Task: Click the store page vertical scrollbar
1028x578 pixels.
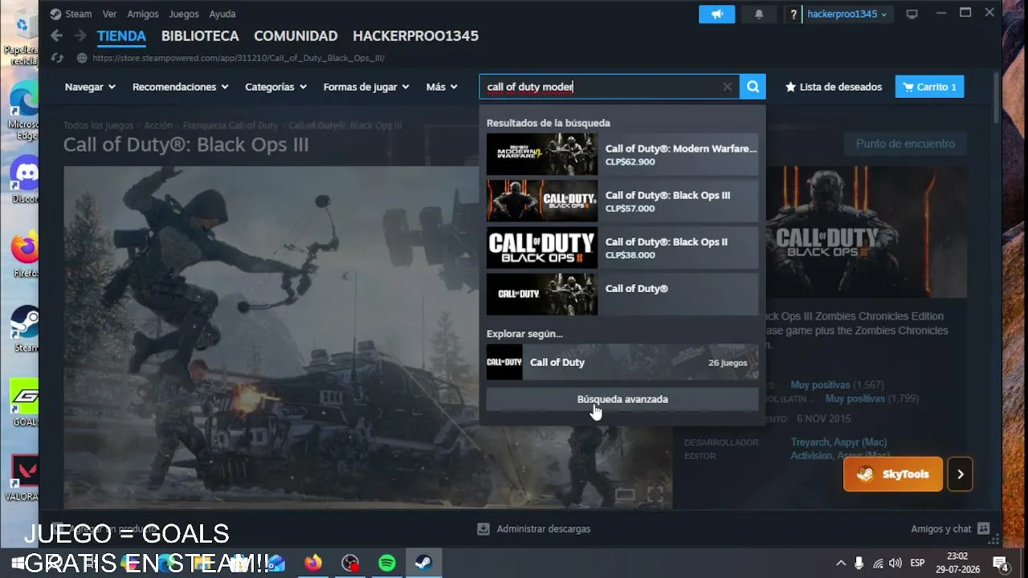Action: [x=997, y=96]
